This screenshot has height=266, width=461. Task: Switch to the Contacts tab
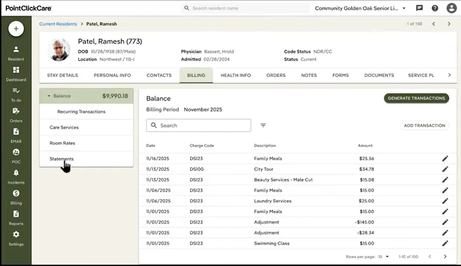pos(159,75)
